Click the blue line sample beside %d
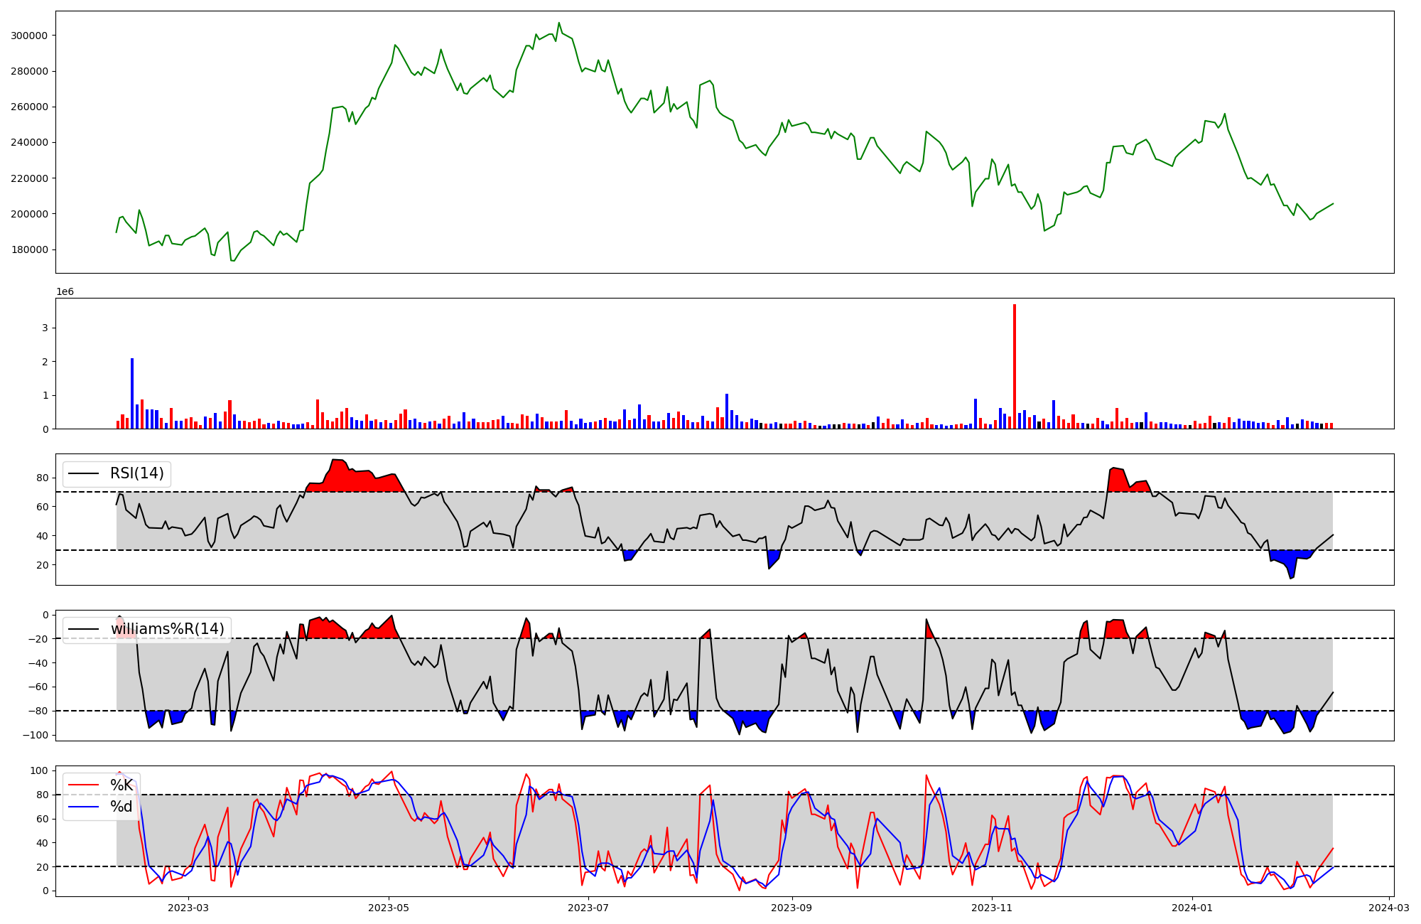Viewport: 1421px width, 924px height. (x=82, y=807)
